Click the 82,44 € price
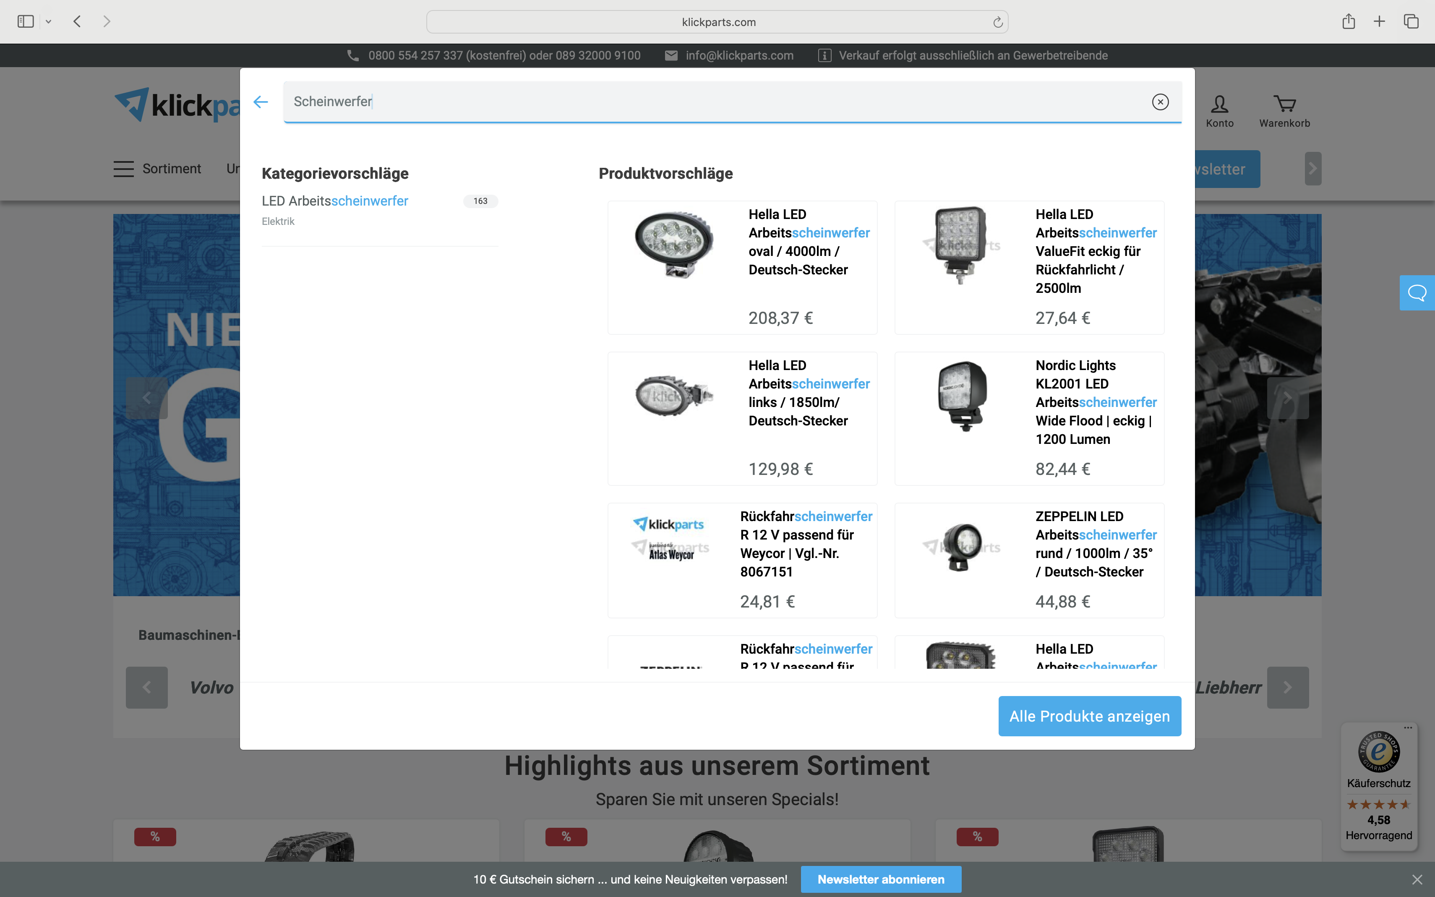The width and height of the screenshot is (1435, 897). tap(1063, 469)
